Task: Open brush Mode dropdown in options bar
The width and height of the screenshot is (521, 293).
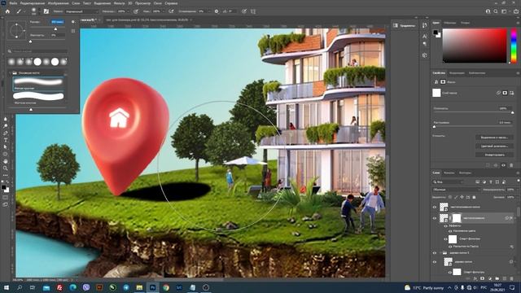Action: tap(81, 11)
